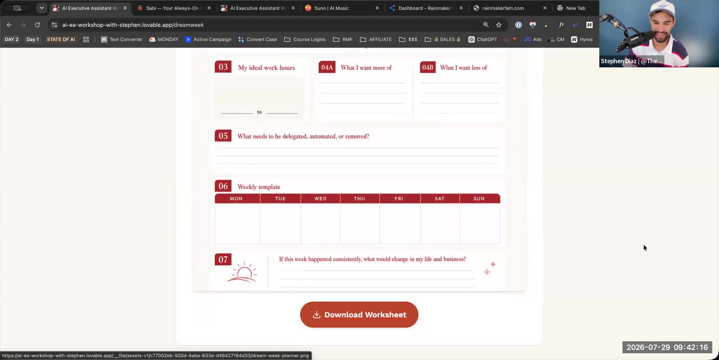This screenshot has height=360, width=719.
Task: Open the Active Campaign bookmark
Action: 208,39
